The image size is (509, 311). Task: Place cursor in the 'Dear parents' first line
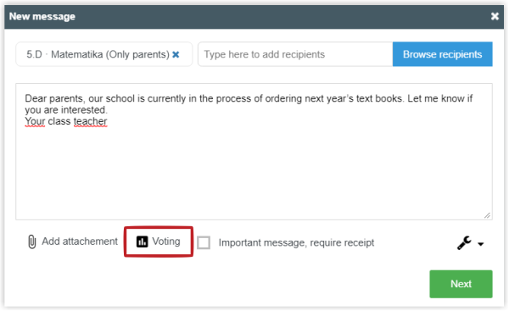coord(249,98)
